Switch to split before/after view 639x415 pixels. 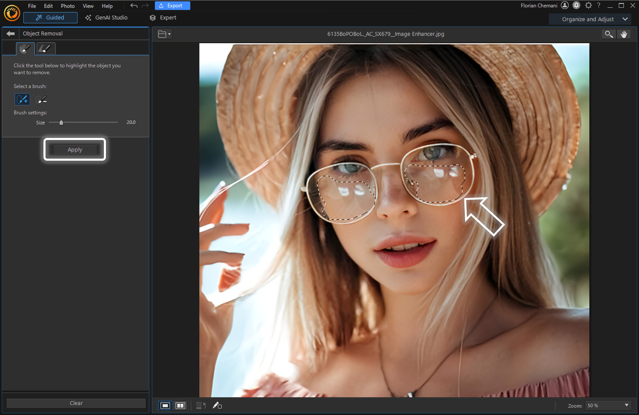[x=180, y=405]
